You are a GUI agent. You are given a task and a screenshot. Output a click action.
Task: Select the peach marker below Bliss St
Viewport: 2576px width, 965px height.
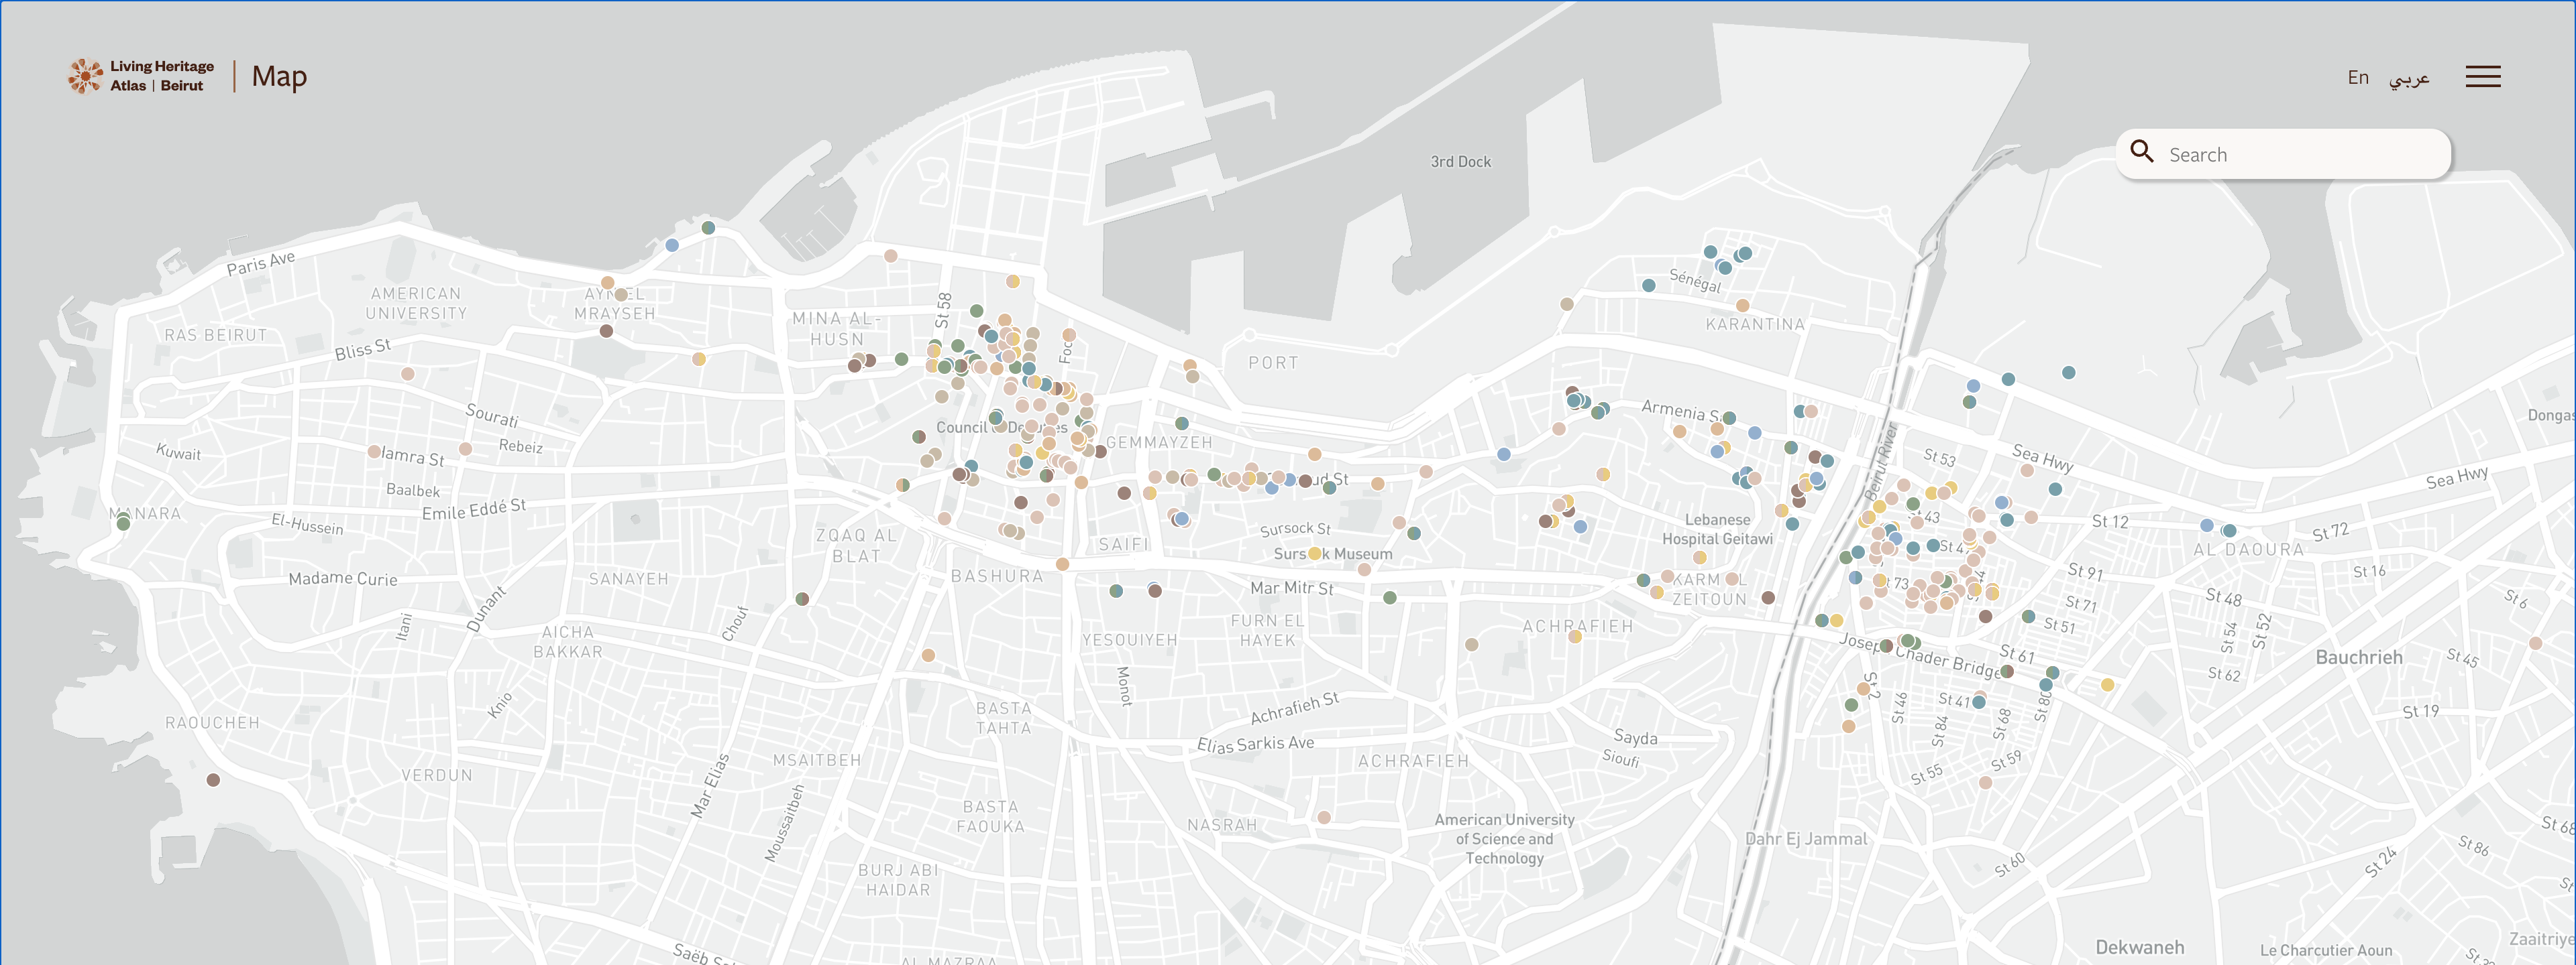coord(407,375)
